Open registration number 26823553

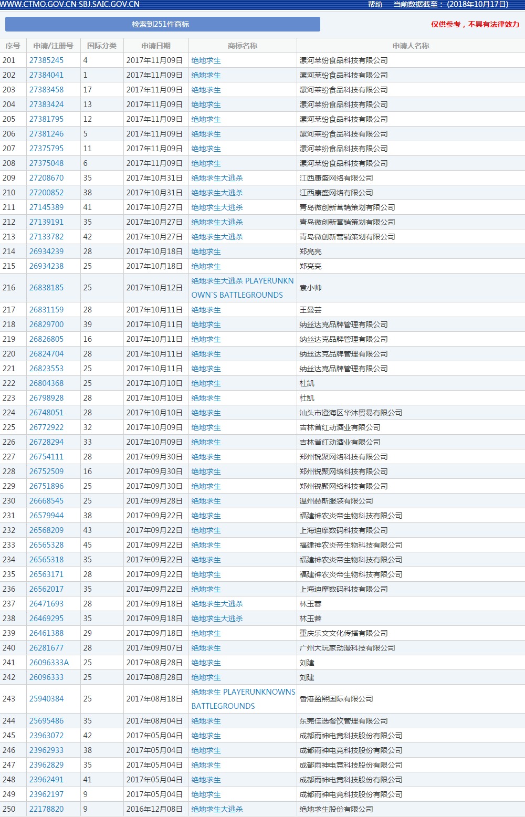(46, 369)
